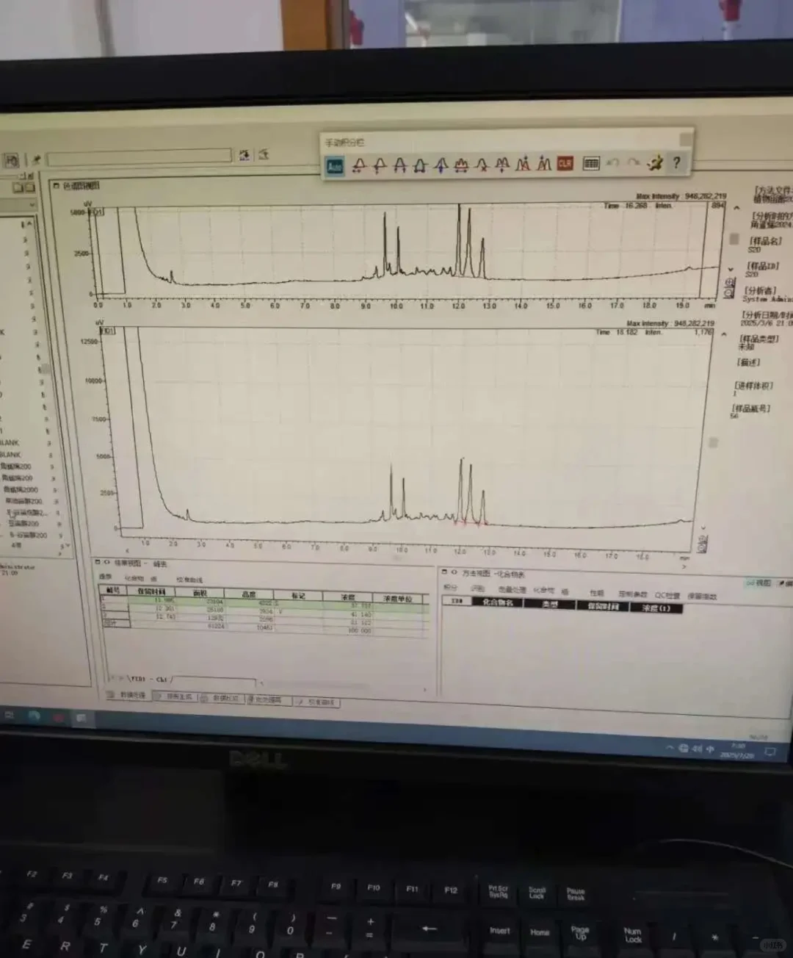
Task: Redo the manual integration step
Action: point(634,162)
